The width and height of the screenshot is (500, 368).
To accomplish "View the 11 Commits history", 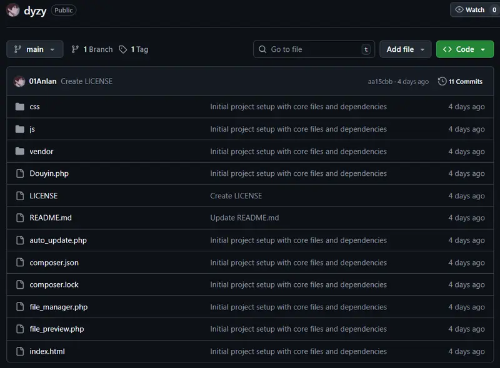I will pyautogui.click(x=465, y=82).
